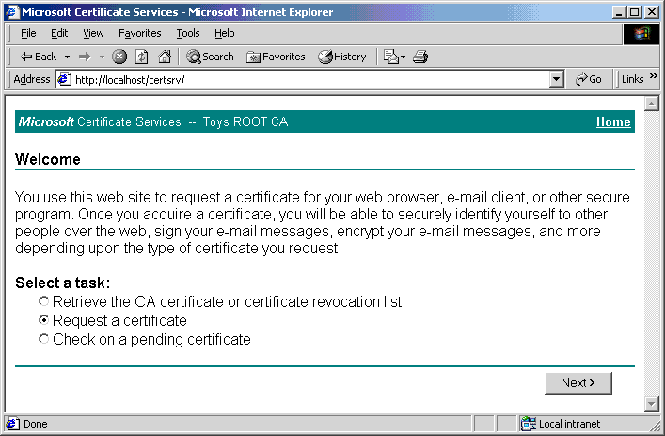The width and height of the screenshot is (665, 436).
Task: Expand the Links toolbar chevron
Action: pos(654,76)
